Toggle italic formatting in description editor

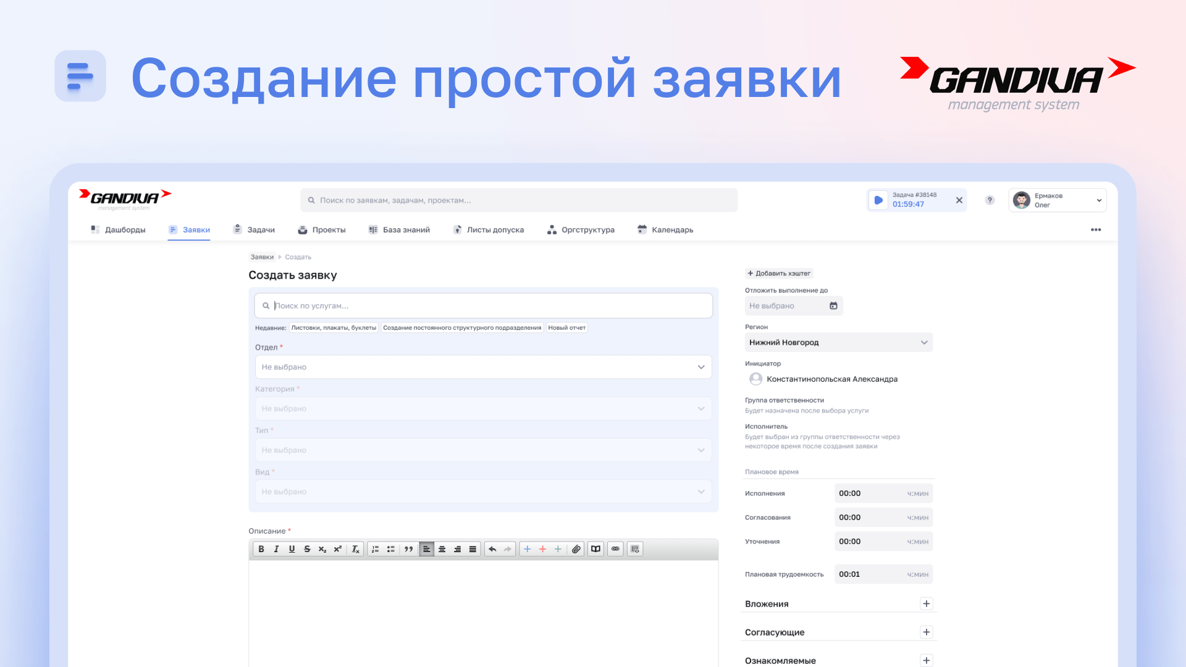click(x=276, y=549)
